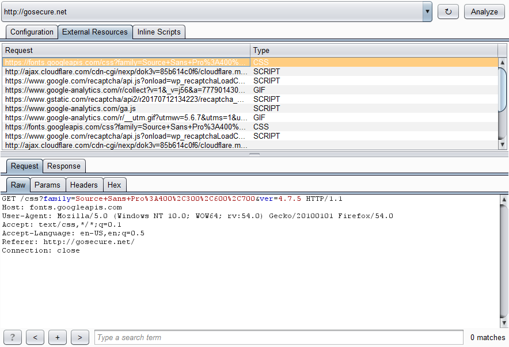Focus the search term input field
This screenshot has width=509, height=347.
tap(279, 337)
